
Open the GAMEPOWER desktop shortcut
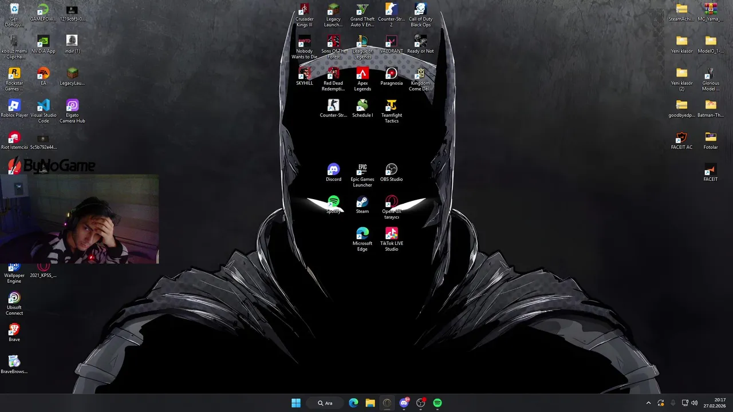click(43, 12)
